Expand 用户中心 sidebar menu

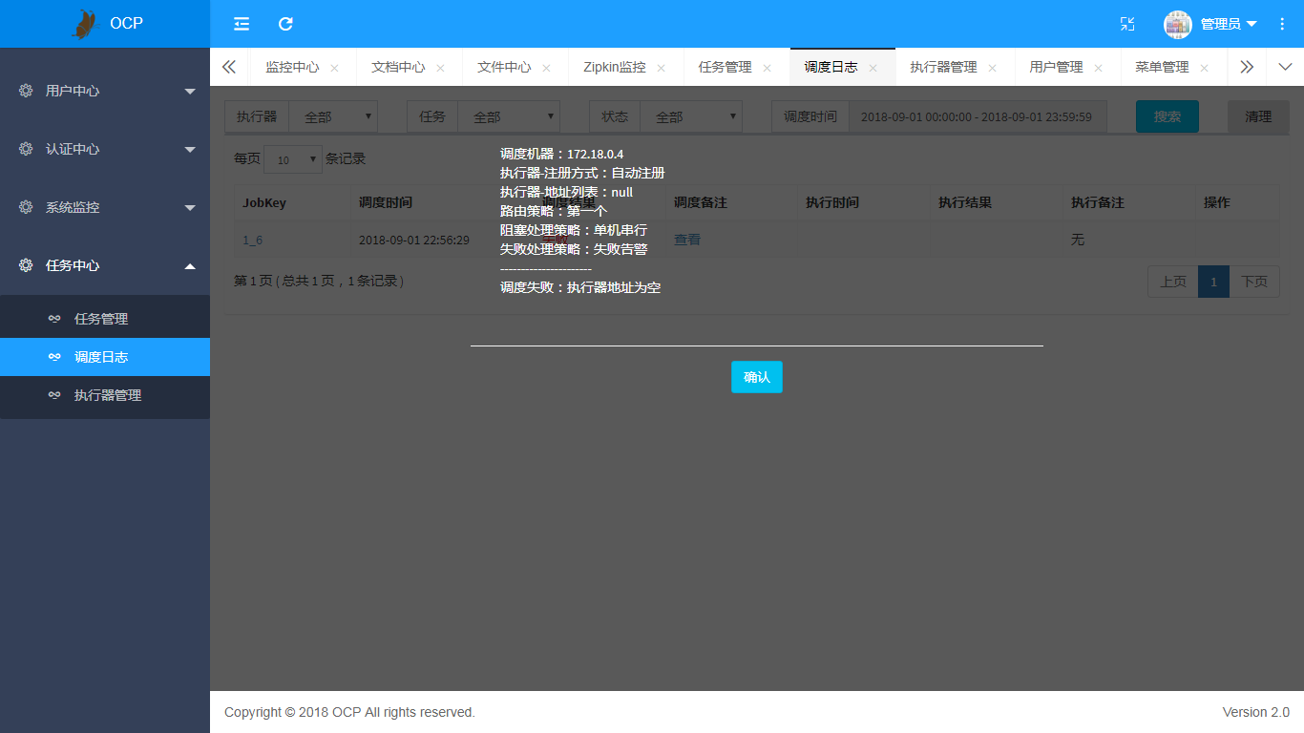tap(105, 91)
